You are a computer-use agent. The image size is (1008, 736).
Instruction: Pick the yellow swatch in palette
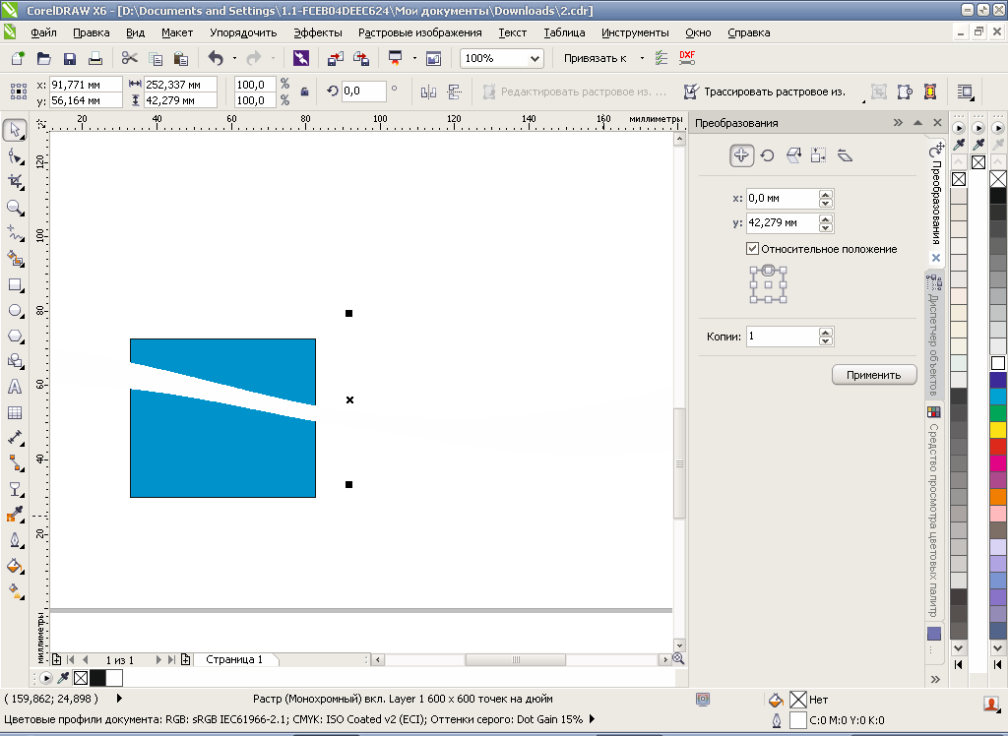[x=998, y=430]
